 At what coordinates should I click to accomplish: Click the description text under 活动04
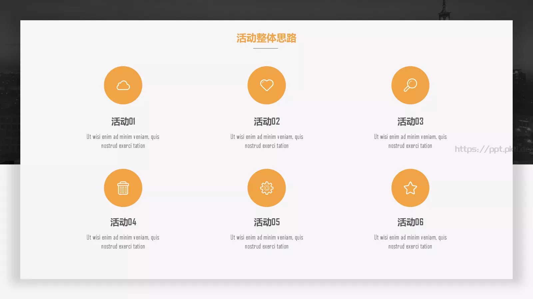123,242
